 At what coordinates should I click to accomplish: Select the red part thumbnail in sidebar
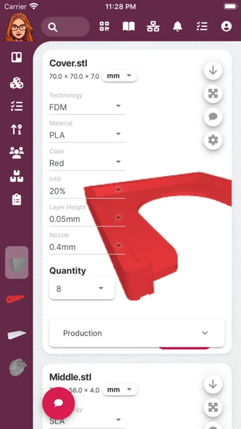click(x=17, y=299)
